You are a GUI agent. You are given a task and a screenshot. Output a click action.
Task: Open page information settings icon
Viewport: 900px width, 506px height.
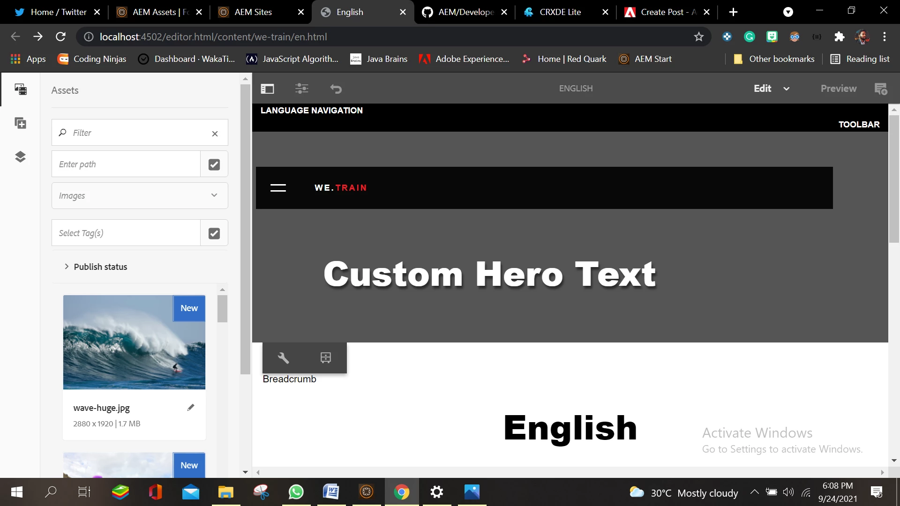point(301,89)
